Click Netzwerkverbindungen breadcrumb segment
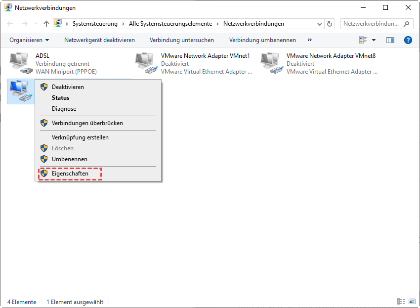The image size is (420, 308). pyautogui.click(x=253, y=24)
